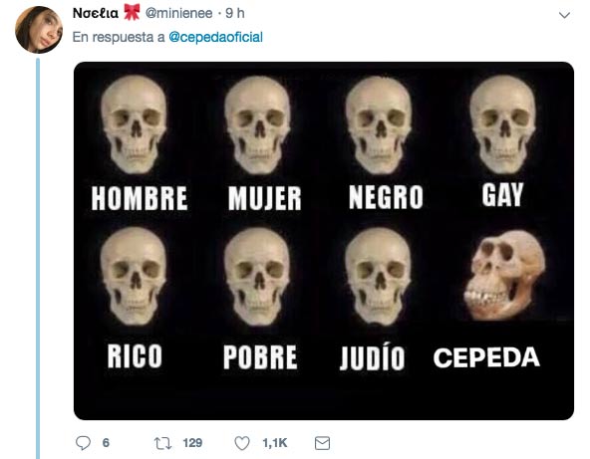Send tweet via the envelope message icon

[x=322, y=443]
